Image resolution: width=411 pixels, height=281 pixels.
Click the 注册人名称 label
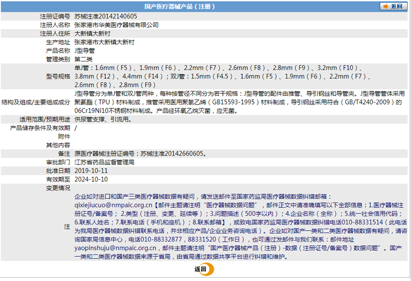click(55, 25)
